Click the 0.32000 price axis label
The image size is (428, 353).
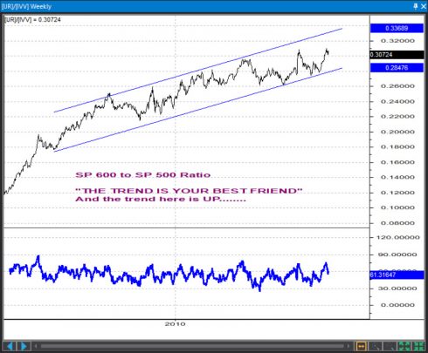click(397, 41)
